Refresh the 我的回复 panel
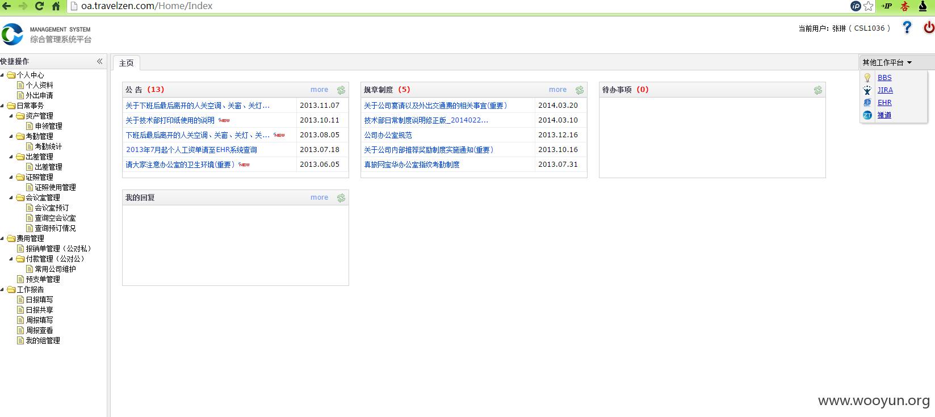The width and height of the screenshot is (935, 417). (341, 198)
